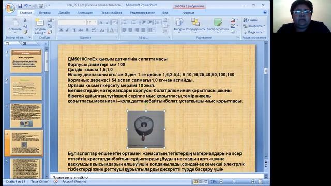
Task: Increase the list indent level
Action: tap(149, 22)
